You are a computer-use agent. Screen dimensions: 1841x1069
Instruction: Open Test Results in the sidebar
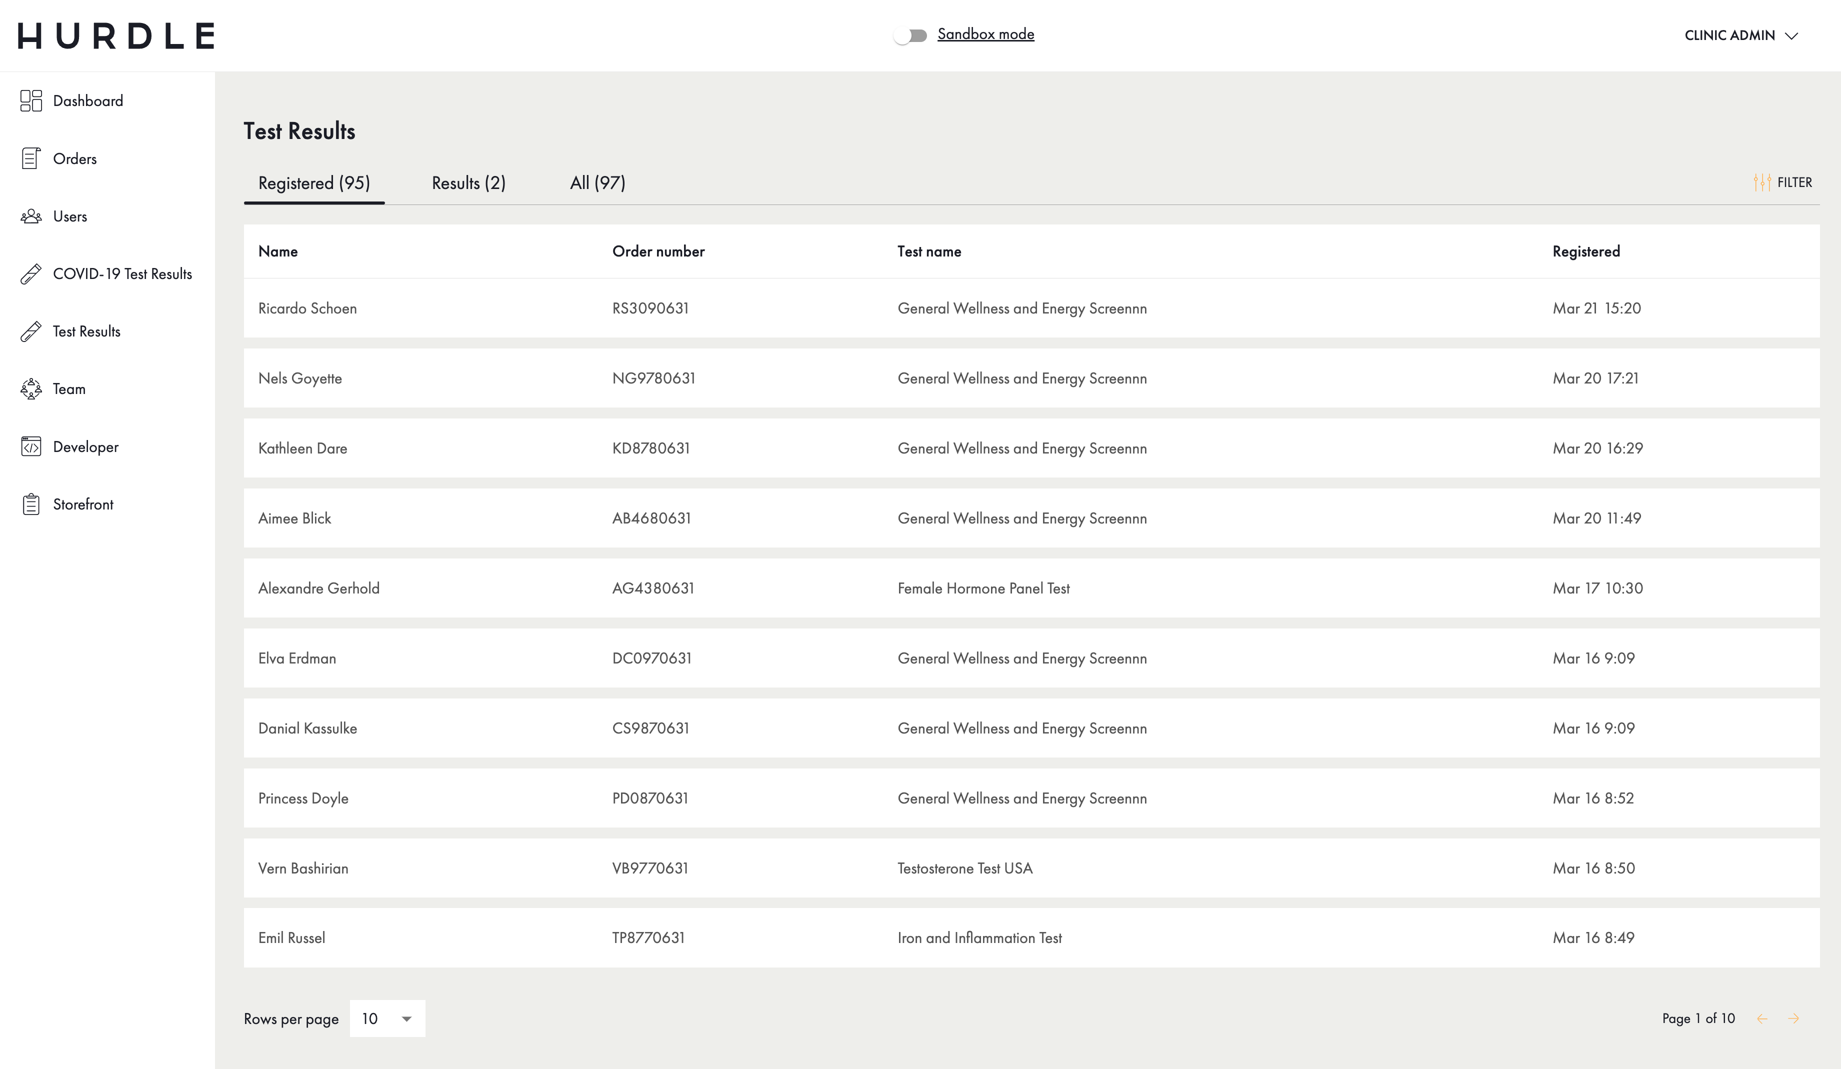86,331
